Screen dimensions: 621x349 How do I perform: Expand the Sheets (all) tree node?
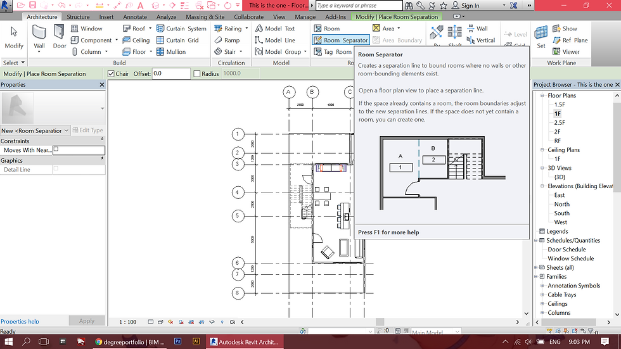click(x=536, y=267)
